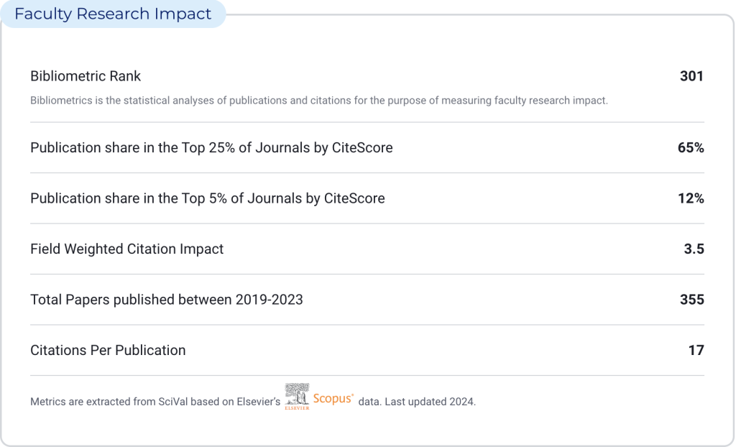Click Publication share Top 5% Journals label
The image size is (736, 447).
point(207,198)
